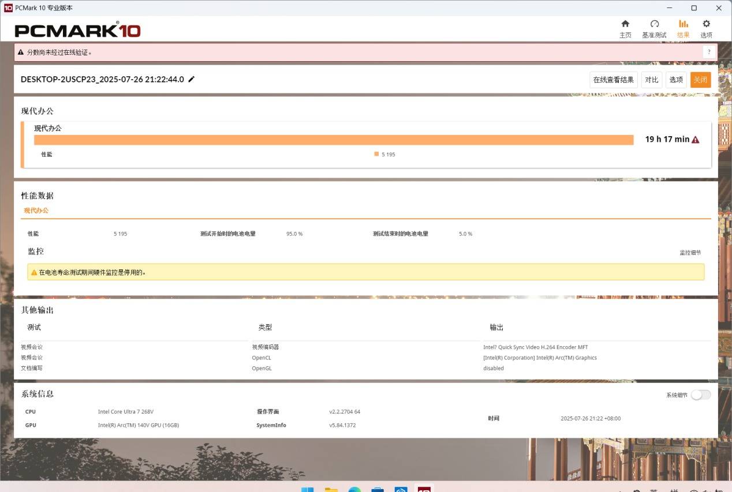Select the 现代办公 tab under 性能数据
732x492 pixels.
[x=36, y=211]
